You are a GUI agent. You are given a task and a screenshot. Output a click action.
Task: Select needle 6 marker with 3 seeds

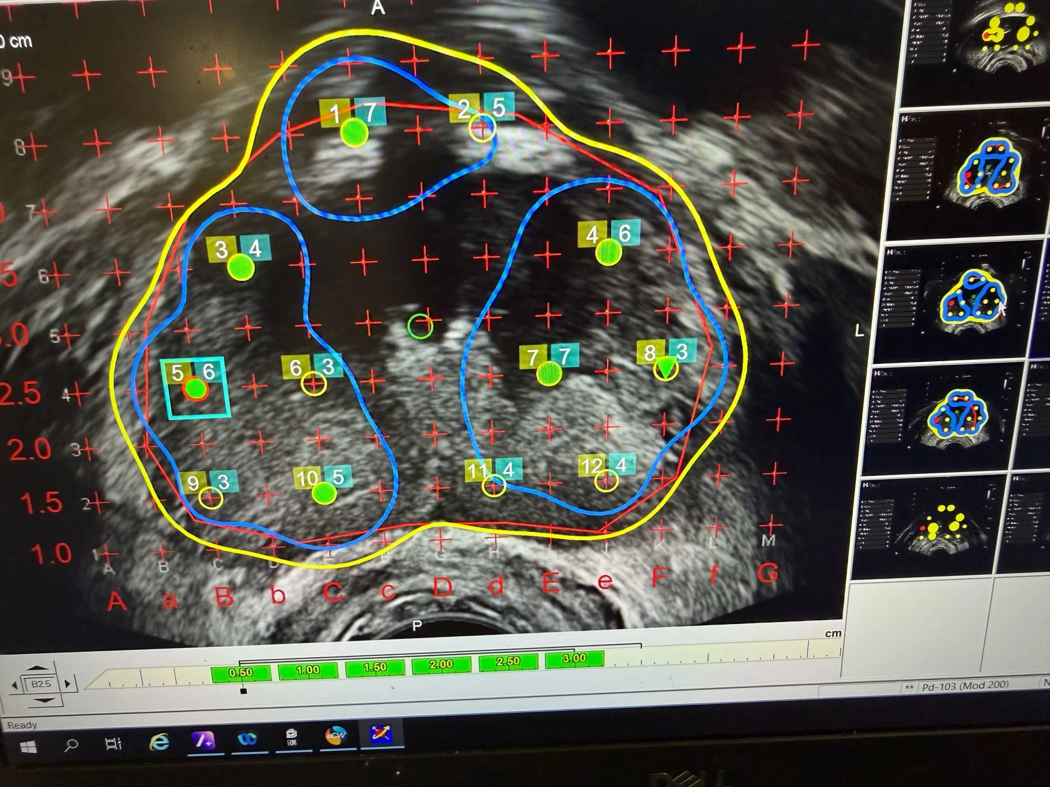coord(313,383)
